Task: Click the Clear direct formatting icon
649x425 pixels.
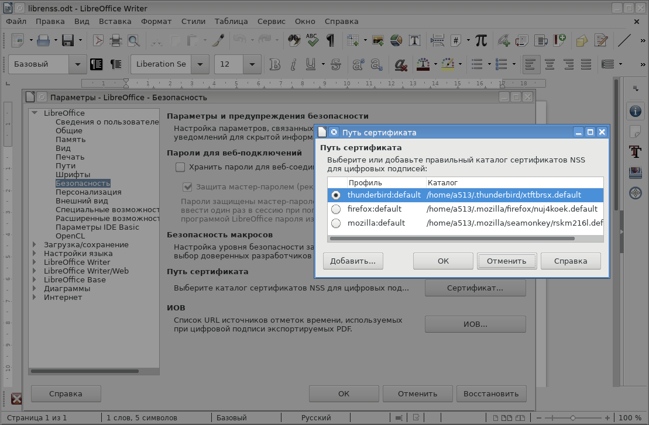Action: [400, 64]
